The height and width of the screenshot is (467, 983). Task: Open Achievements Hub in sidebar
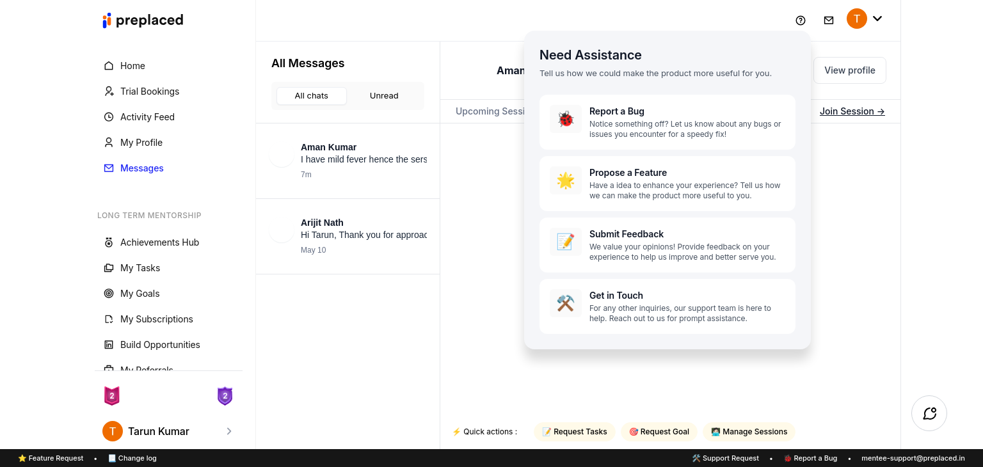[x=159, y=242]
